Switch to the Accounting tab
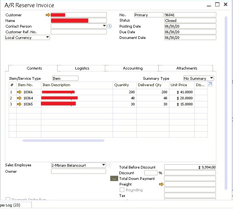The height and width of the screenshot is (209, 233). (133, 68)
